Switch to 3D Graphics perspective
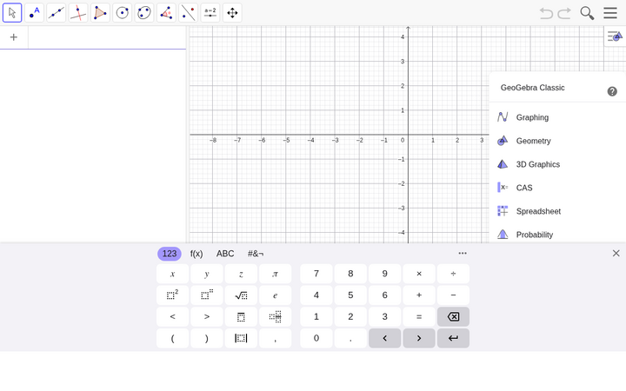The height and width of the screenshot is (391, 626). 557,164
